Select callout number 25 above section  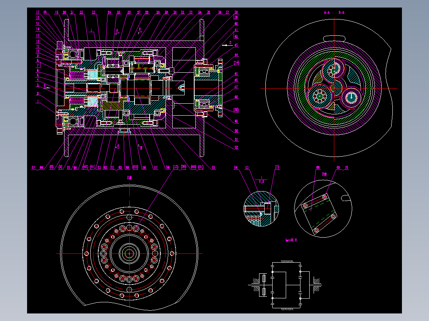tap(119, 12)
